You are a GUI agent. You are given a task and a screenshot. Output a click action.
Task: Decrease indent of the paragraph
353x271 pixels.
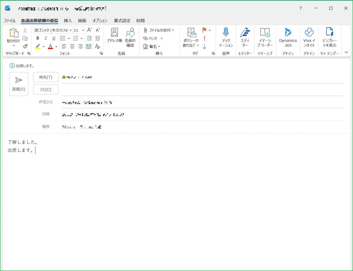(89, 38)
